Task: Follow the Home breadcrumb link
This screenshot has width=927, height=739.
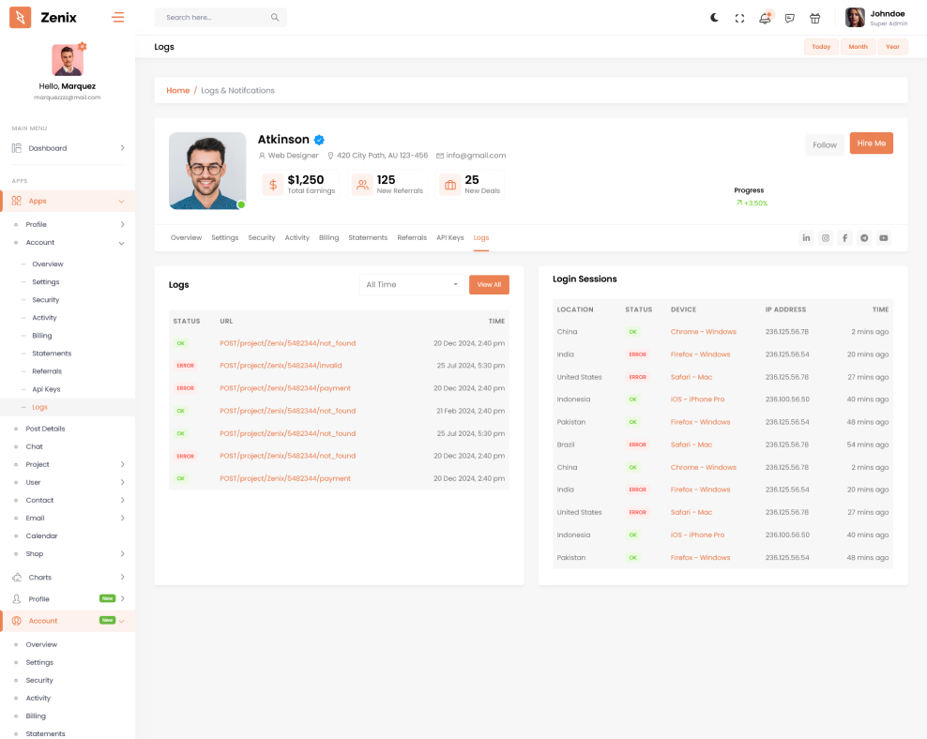Action: pos(177,91)
